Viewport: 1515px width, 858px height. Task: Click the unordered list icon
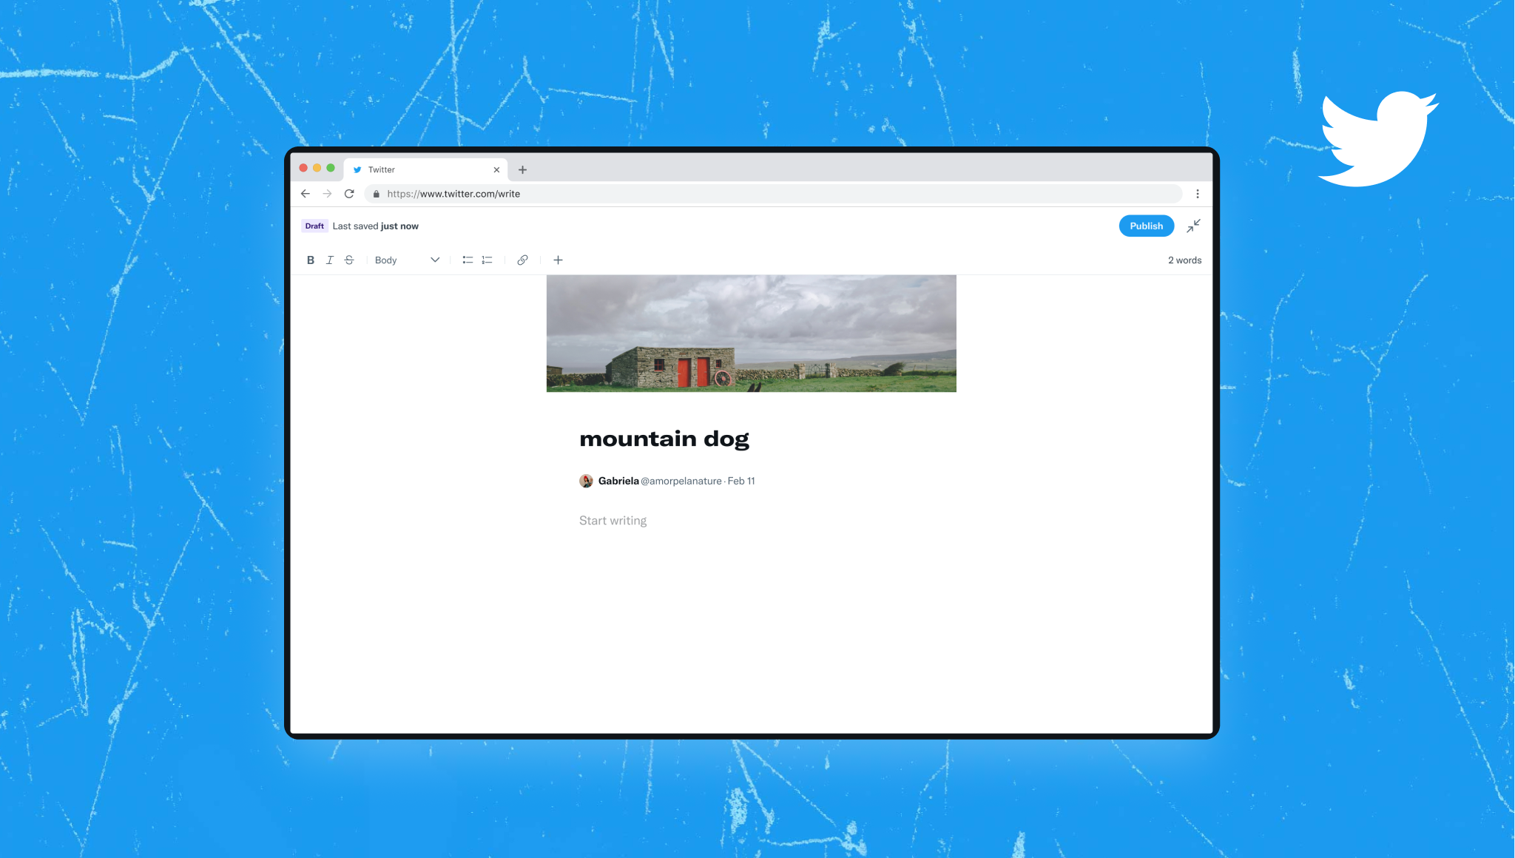[466, 260]
